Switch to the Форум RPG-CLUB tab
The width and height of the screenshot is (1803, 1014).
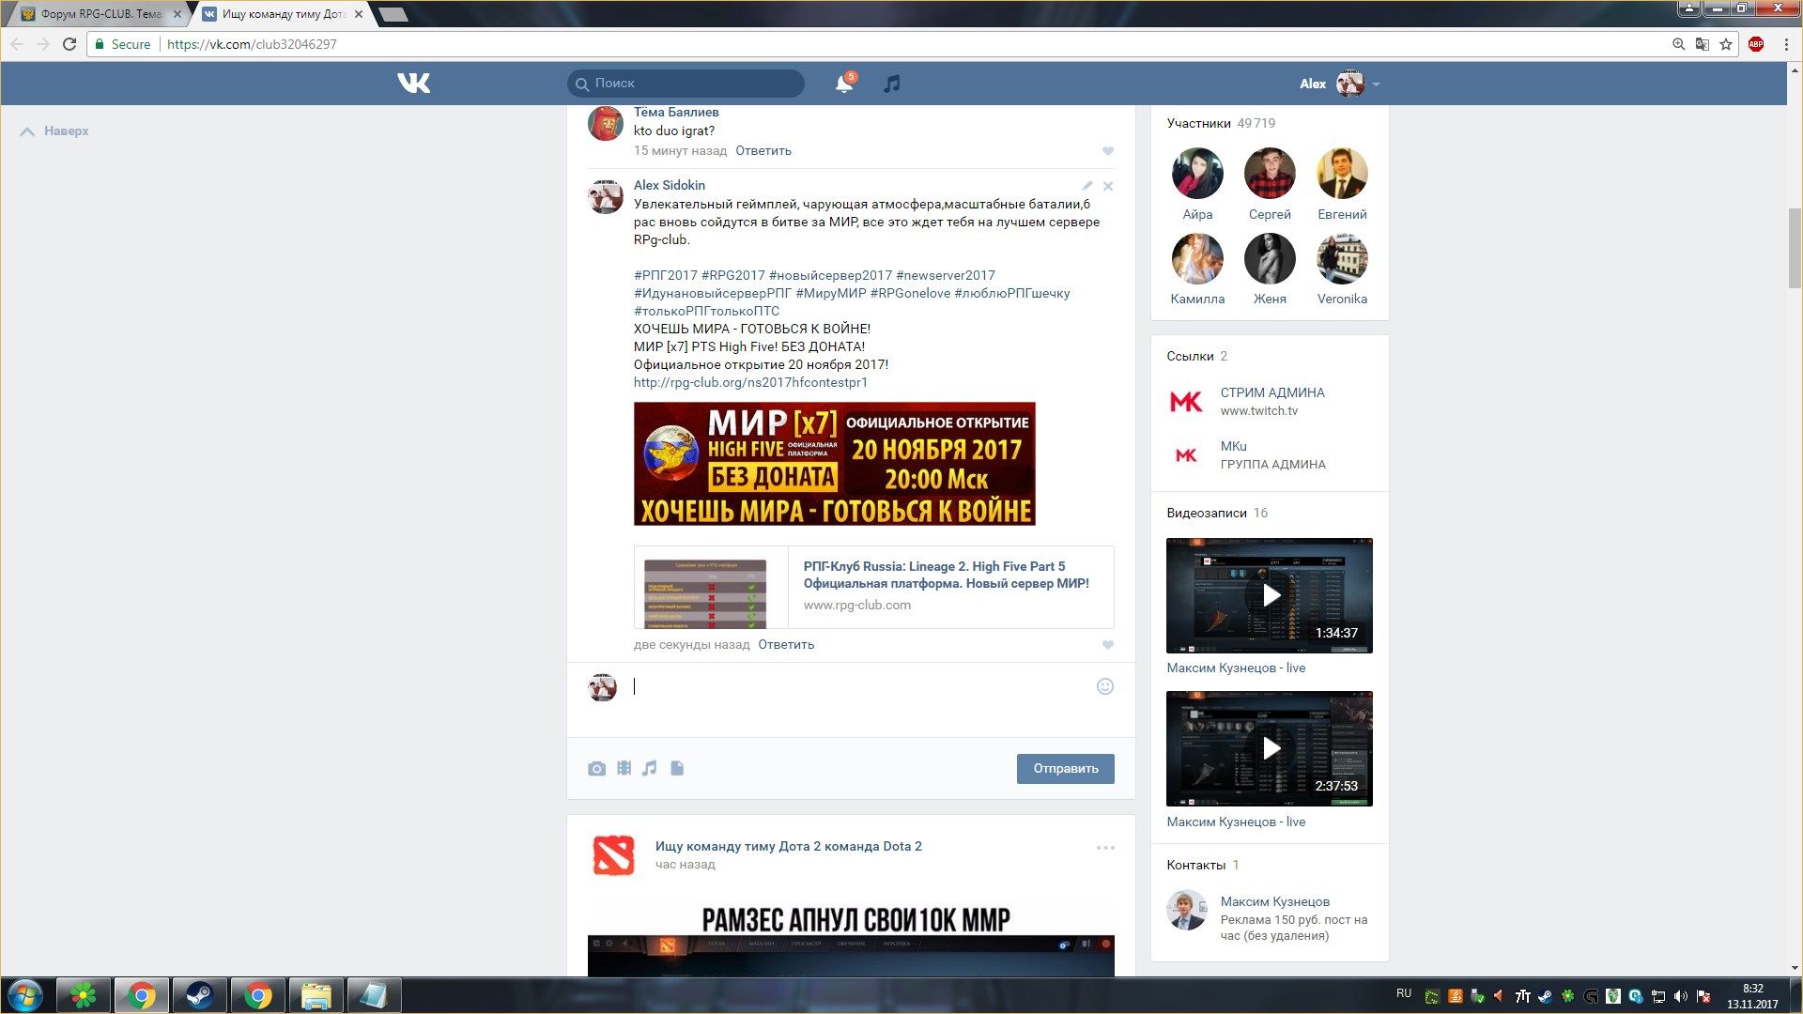(x=100, y=14)
